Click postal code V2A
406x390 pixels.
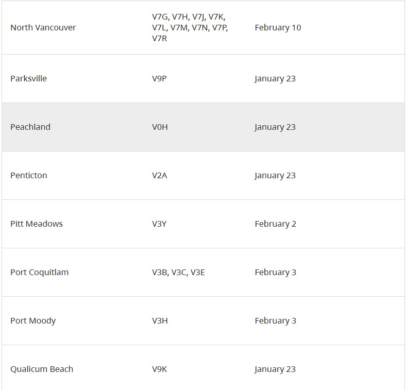159,176
